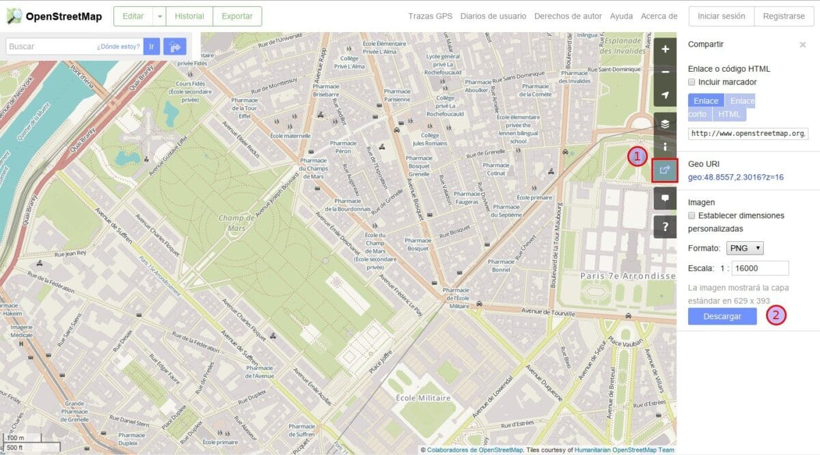Click the blue directions icon beside search

click(x=176, y=46)
